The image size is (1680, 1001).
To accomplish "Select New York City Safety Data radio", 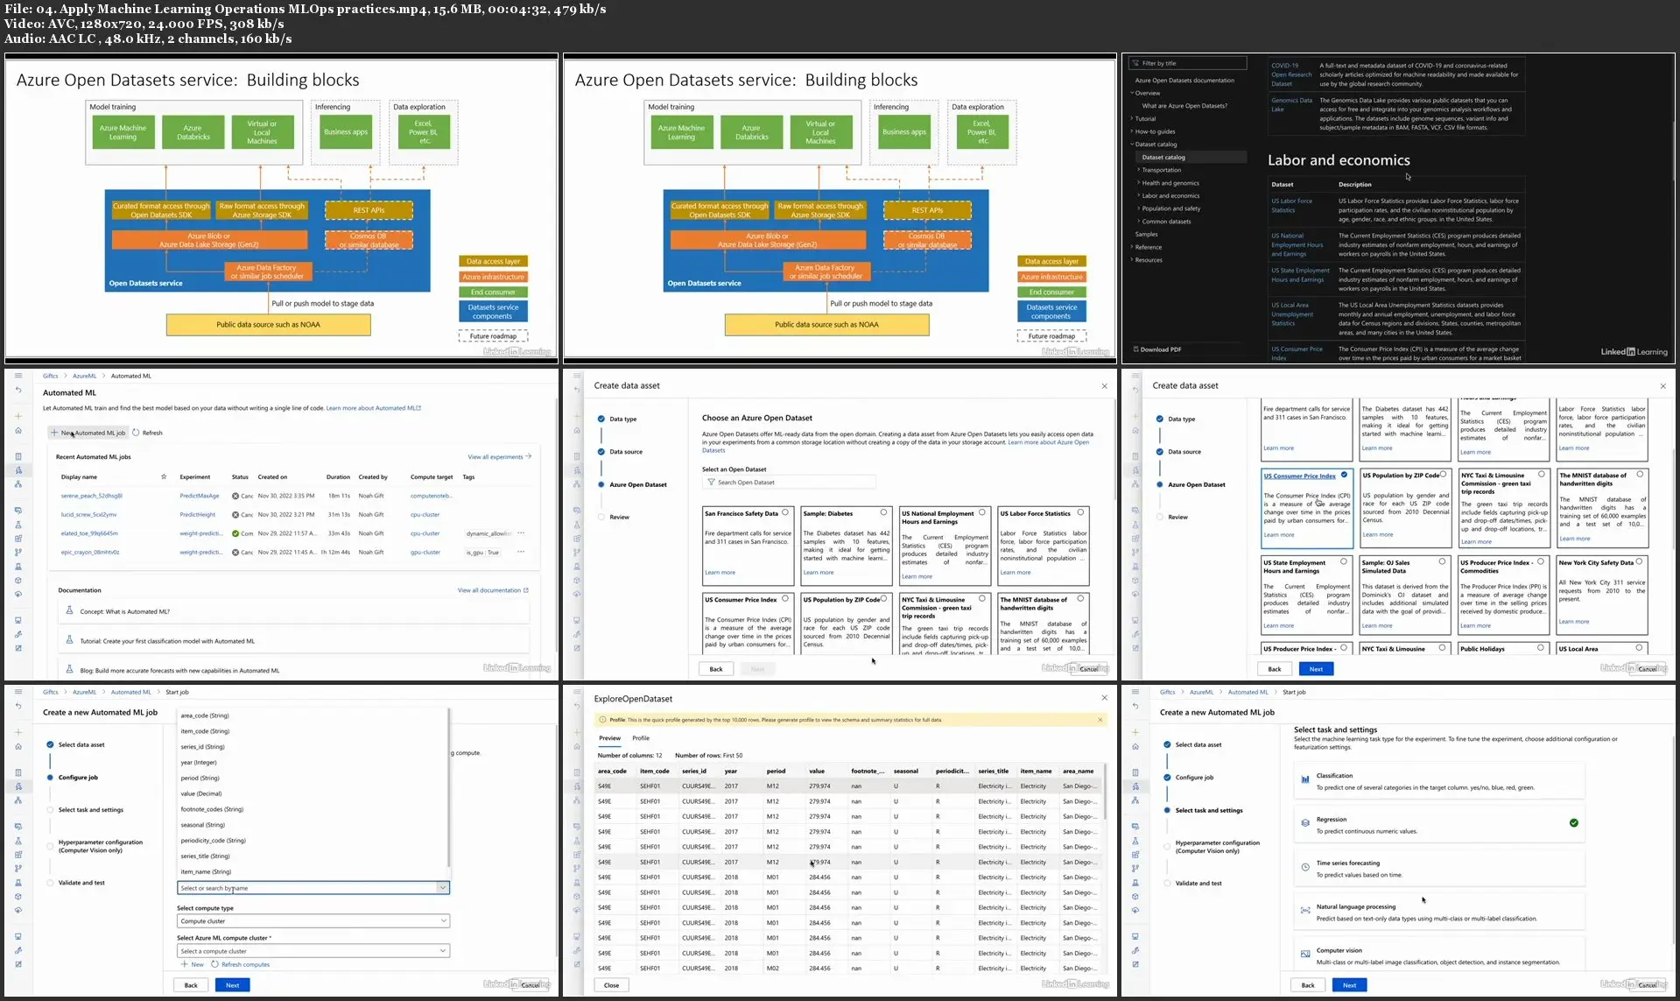I will [x=1640, y=561].
